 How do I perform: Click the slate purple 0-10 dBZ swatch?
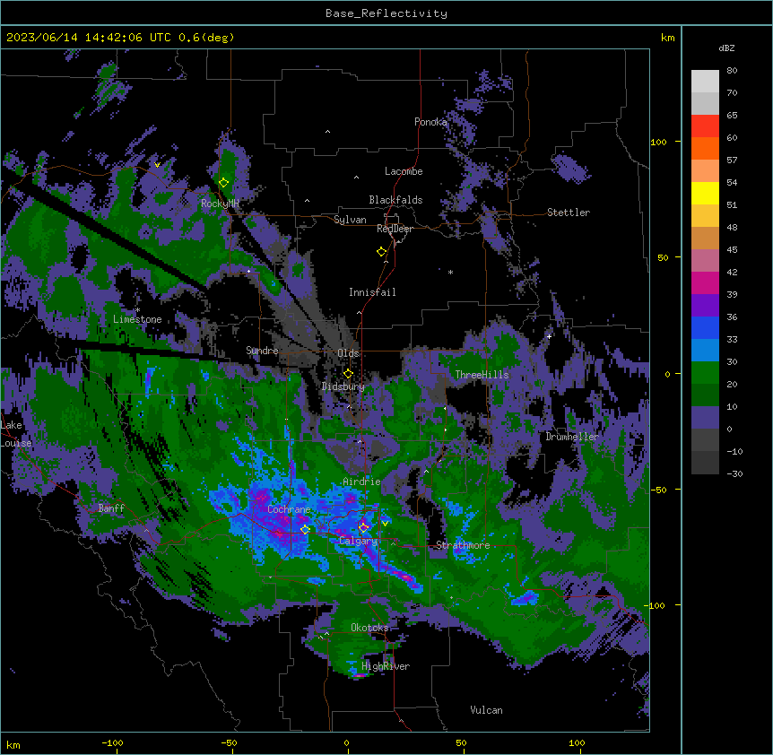pos(705,418)
